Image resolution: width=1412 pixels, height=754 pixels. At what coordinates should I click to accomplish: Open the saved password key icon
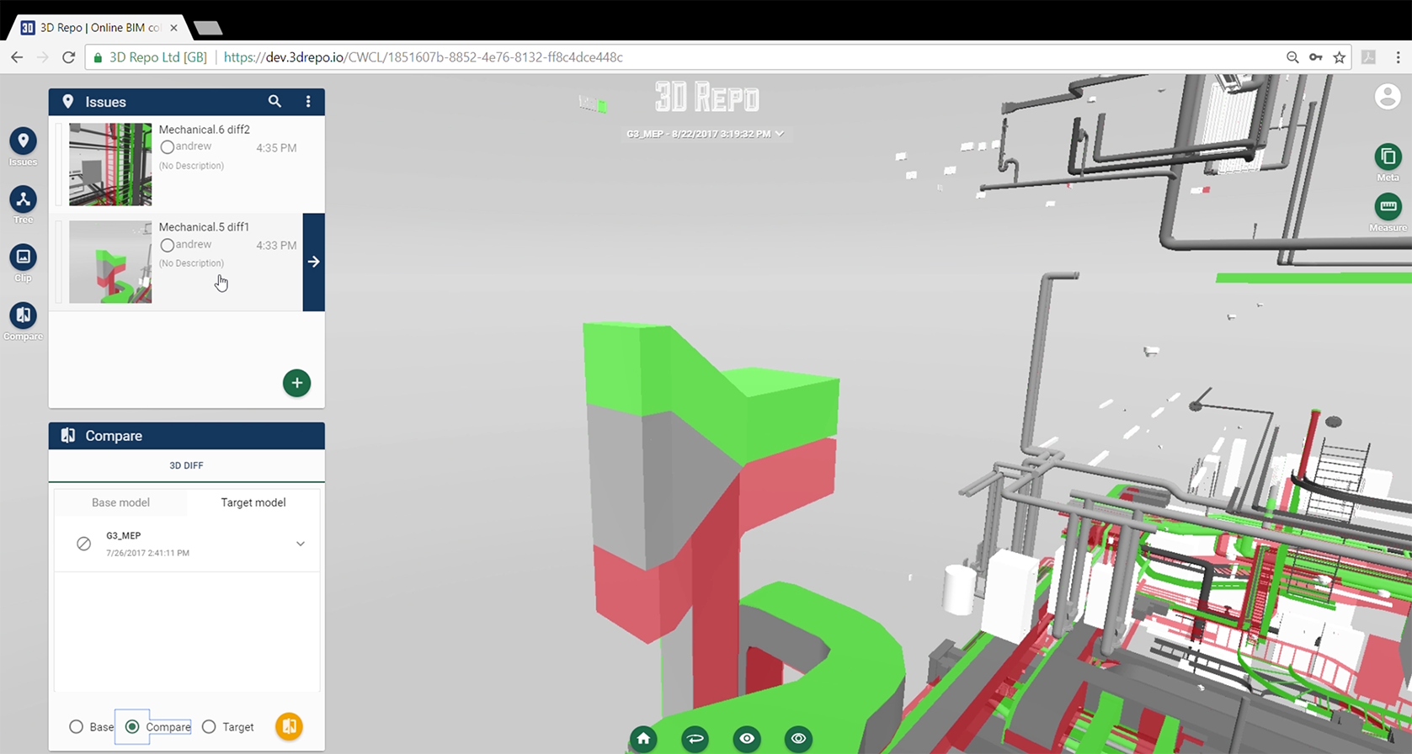click(x=1315, y=57)
